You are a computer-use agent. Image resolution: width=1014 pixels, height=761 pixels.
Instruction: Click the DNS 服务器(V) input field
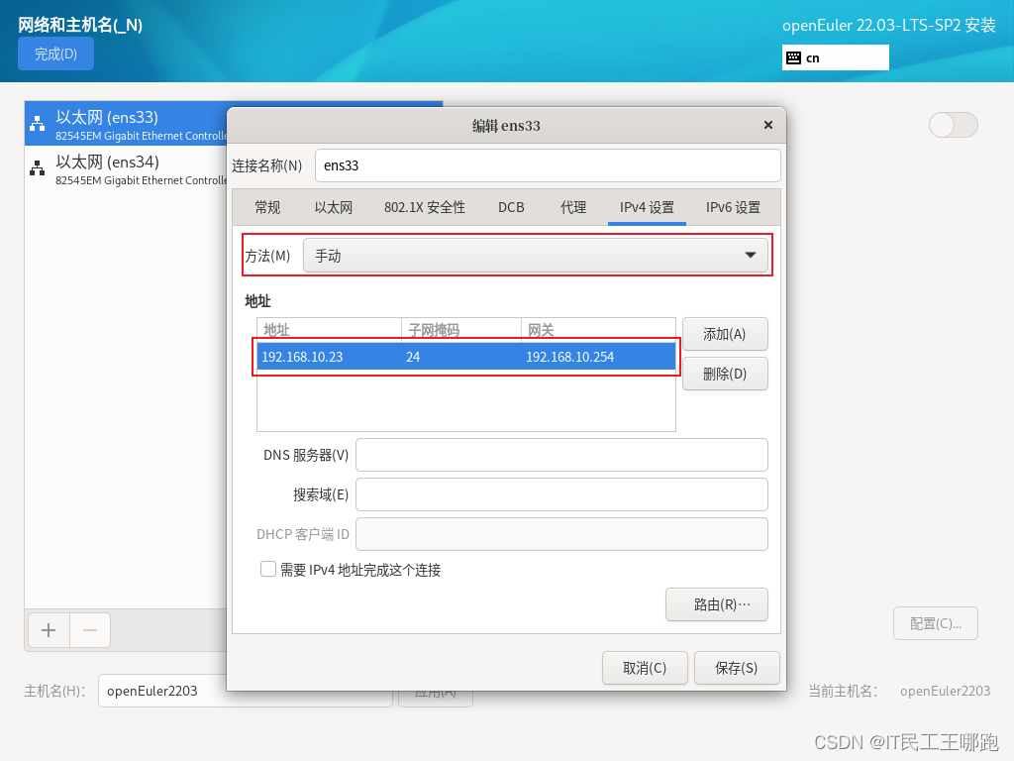pos(561,455)
